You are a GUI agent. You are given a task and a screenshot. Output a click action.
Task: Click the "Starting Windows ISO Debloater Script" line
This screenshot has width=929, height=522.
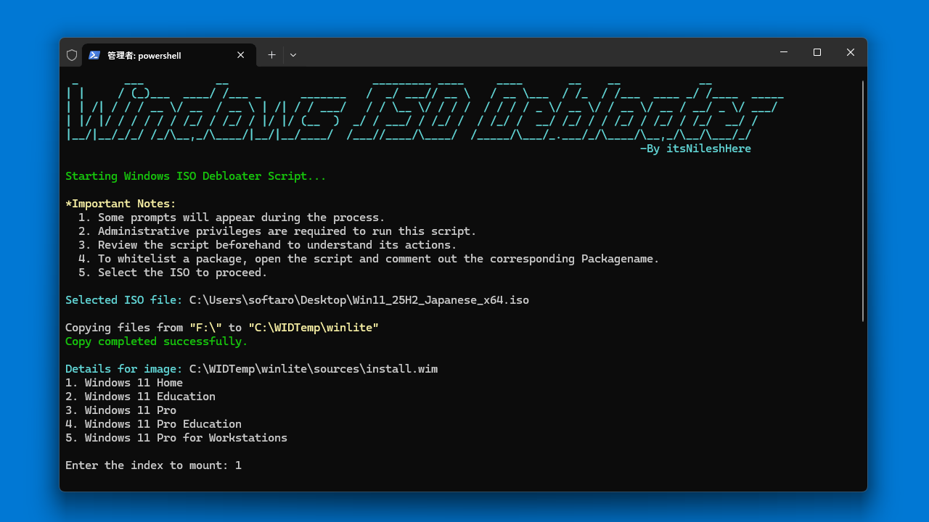[x=195, y=175]
